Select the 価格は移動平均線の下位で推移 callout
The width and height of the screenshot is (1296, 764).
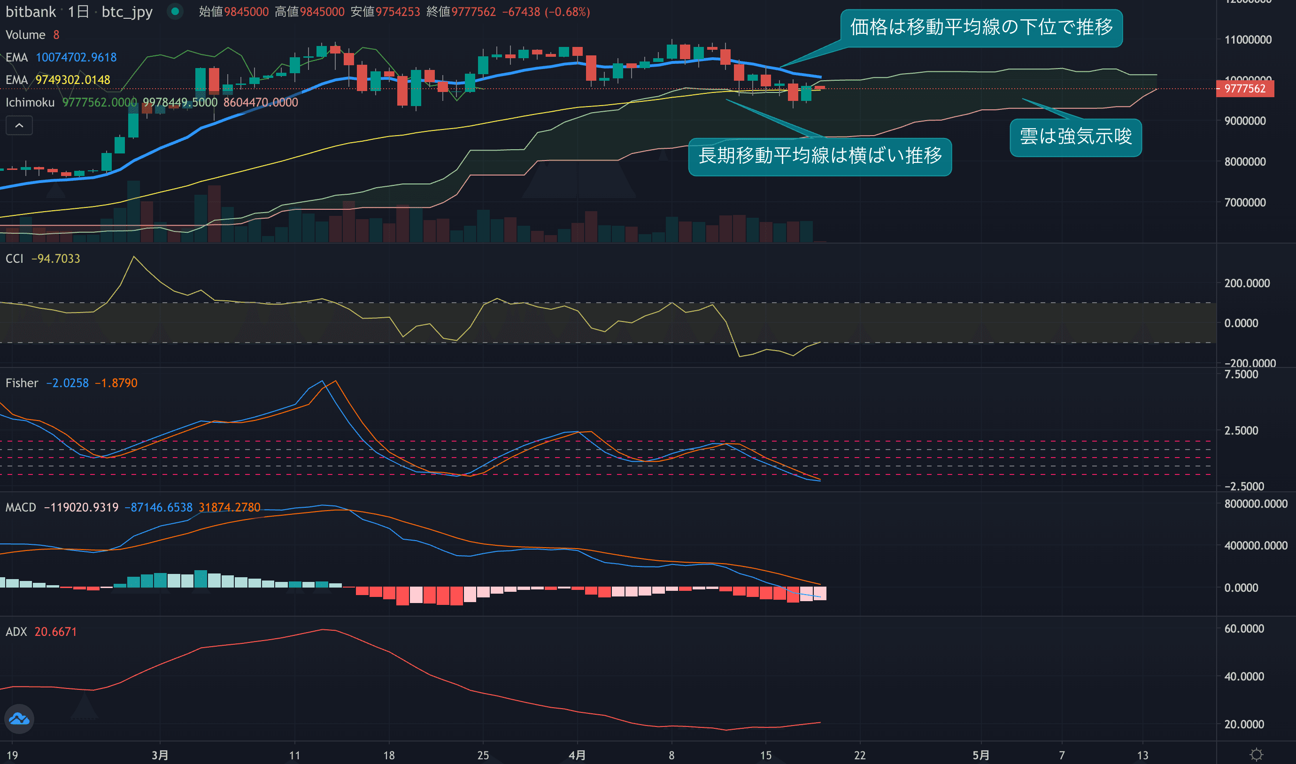click(981, 28)
